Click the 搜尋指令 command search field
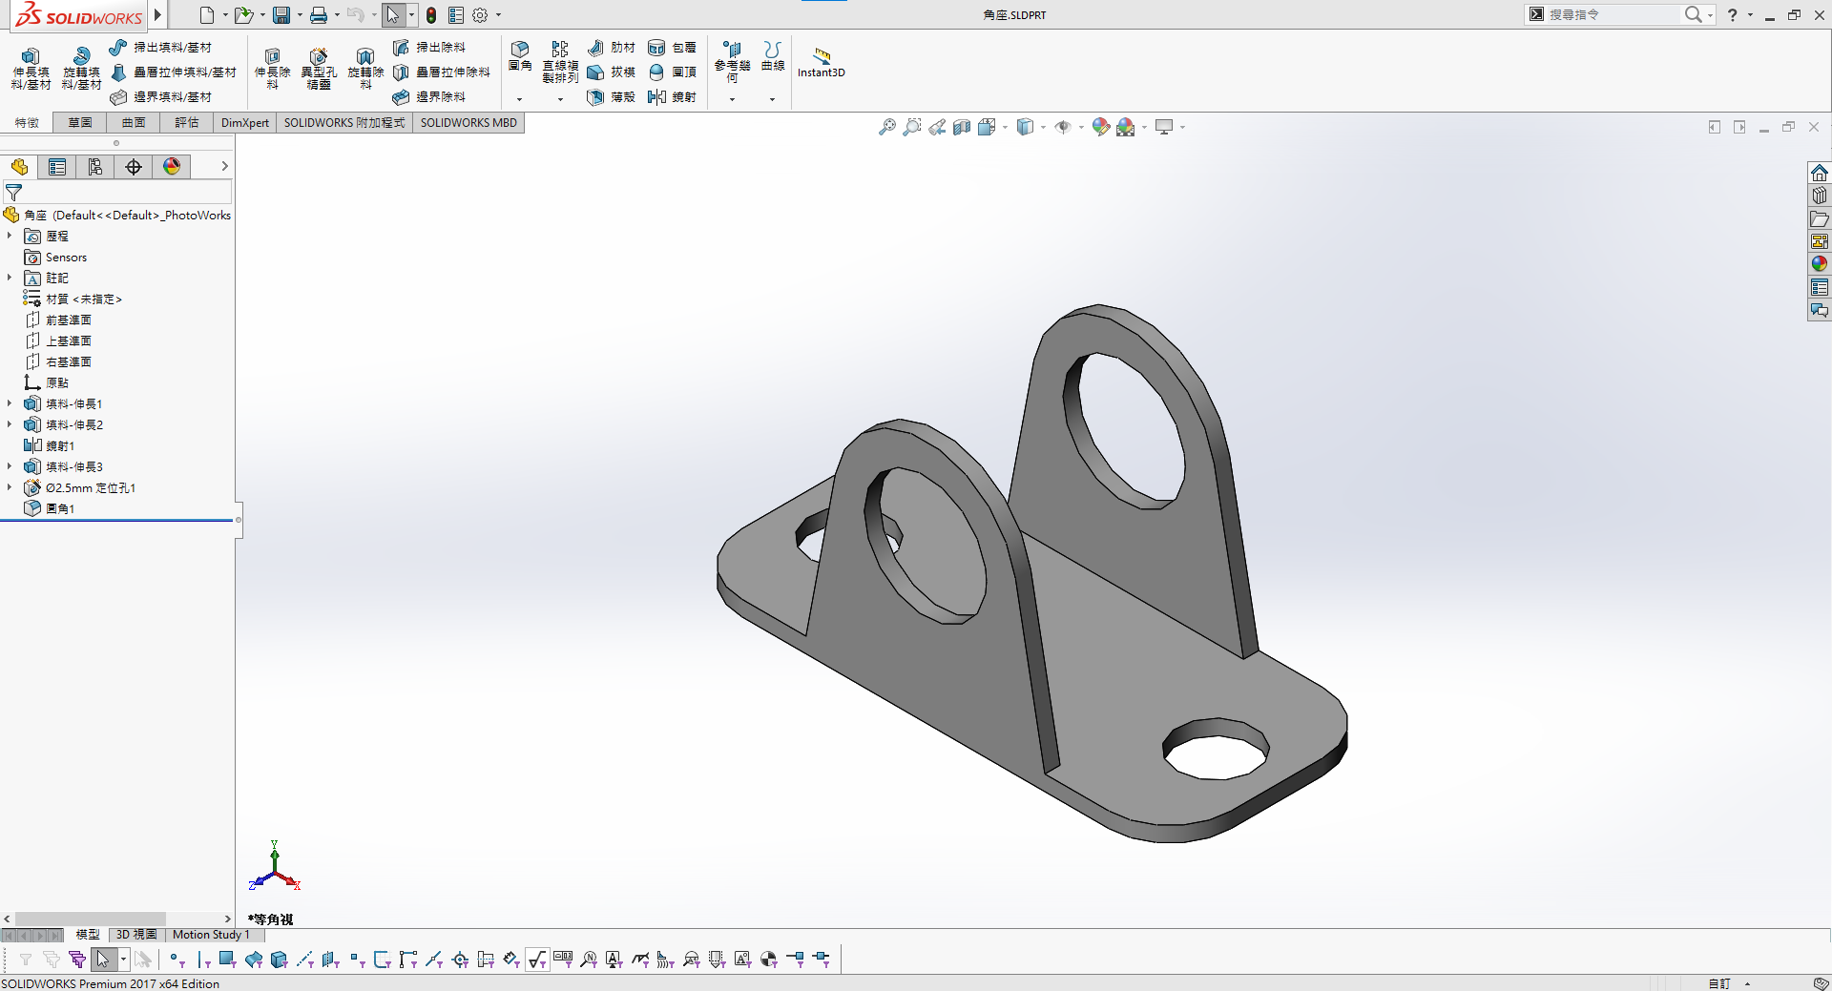This screenshot has width=1832, height=991. click(1613, 14)
